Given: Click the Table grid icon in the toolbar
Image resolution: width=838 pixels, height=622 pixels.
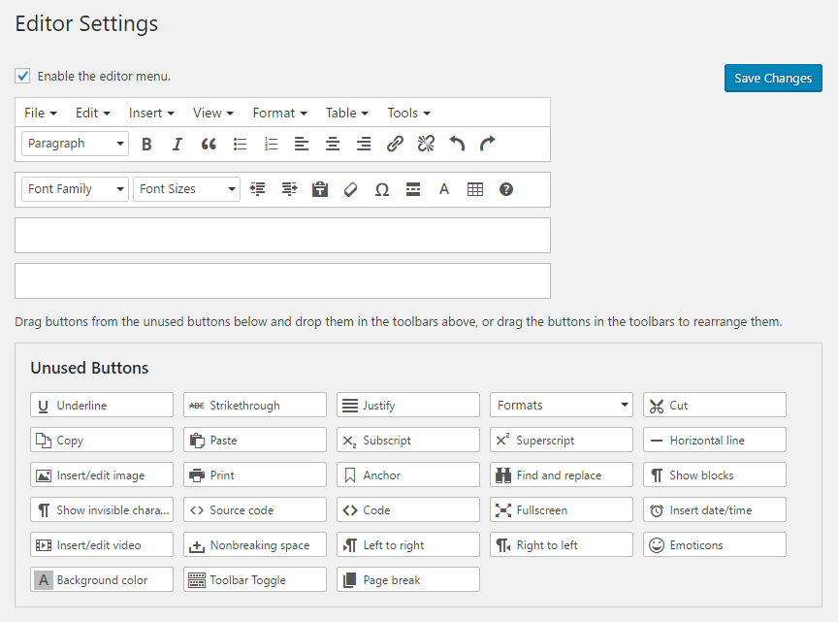Looking at the screenshot, I should 475,189.
